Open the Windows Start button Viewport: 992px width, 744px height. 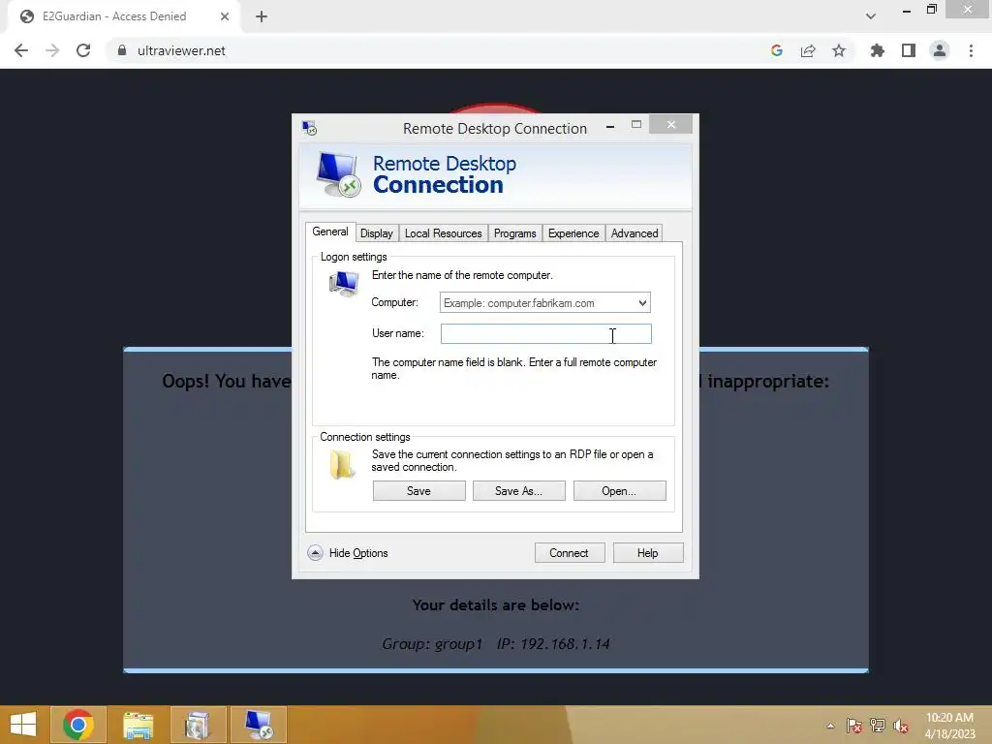pyautogui.click(x=23, y=725)
